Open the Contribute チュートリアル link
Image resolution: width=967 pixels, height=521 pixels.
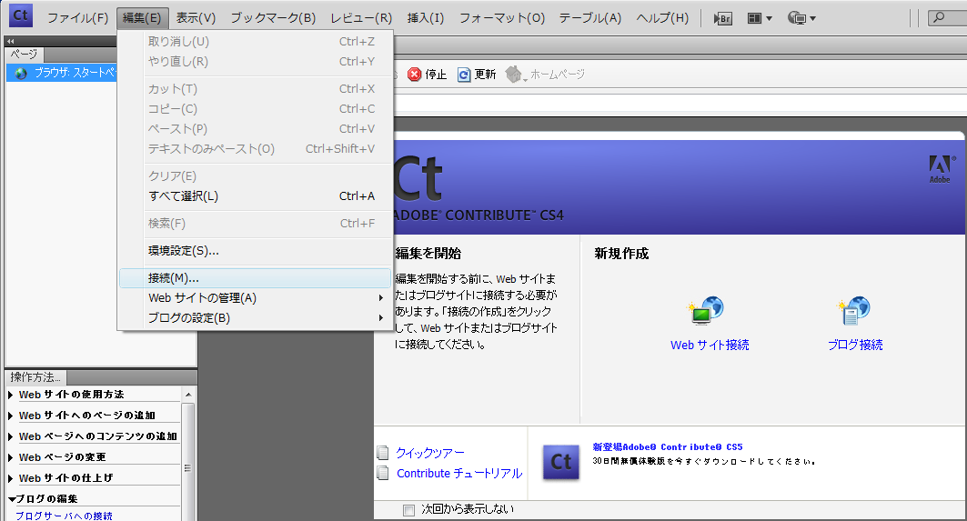(x=459, y=474)
